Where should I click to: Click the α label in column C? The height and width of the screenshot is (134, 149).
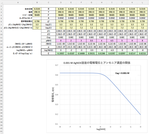pos(48,47)
